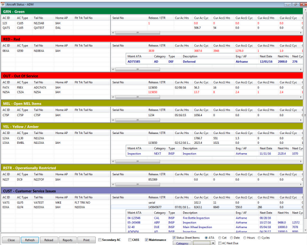Refresh the aircraft status list

pyautogui.click(x=30, y=240)
